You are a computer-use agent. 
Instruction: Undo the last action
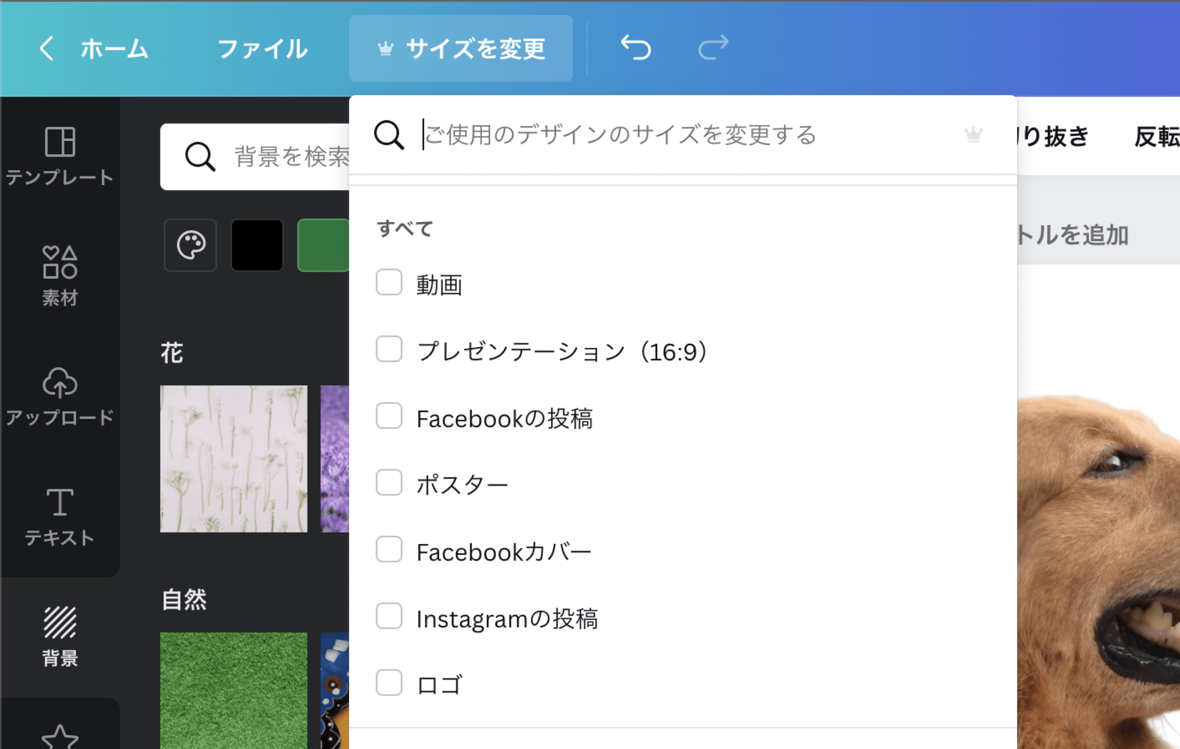click(x=636, y=48)
